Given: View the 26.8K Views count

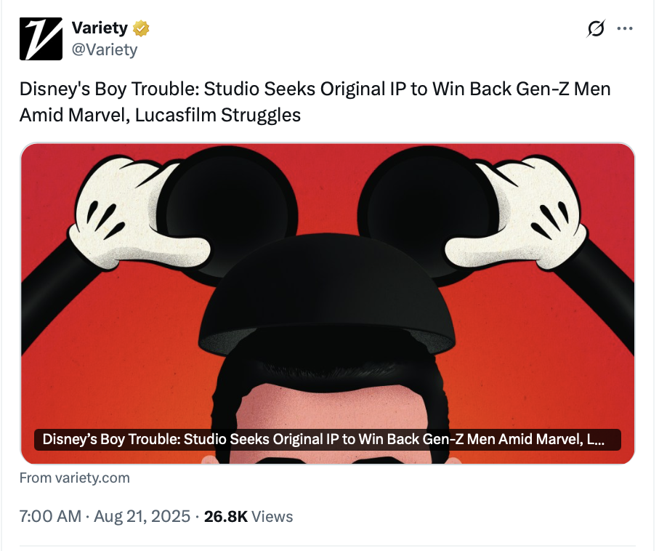Looking at the screenshot, I should pyautogui.click(x=248, y=517).
